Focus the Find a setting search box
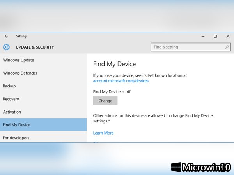Viewport: 234px width, 175px height. coord(191,47)
